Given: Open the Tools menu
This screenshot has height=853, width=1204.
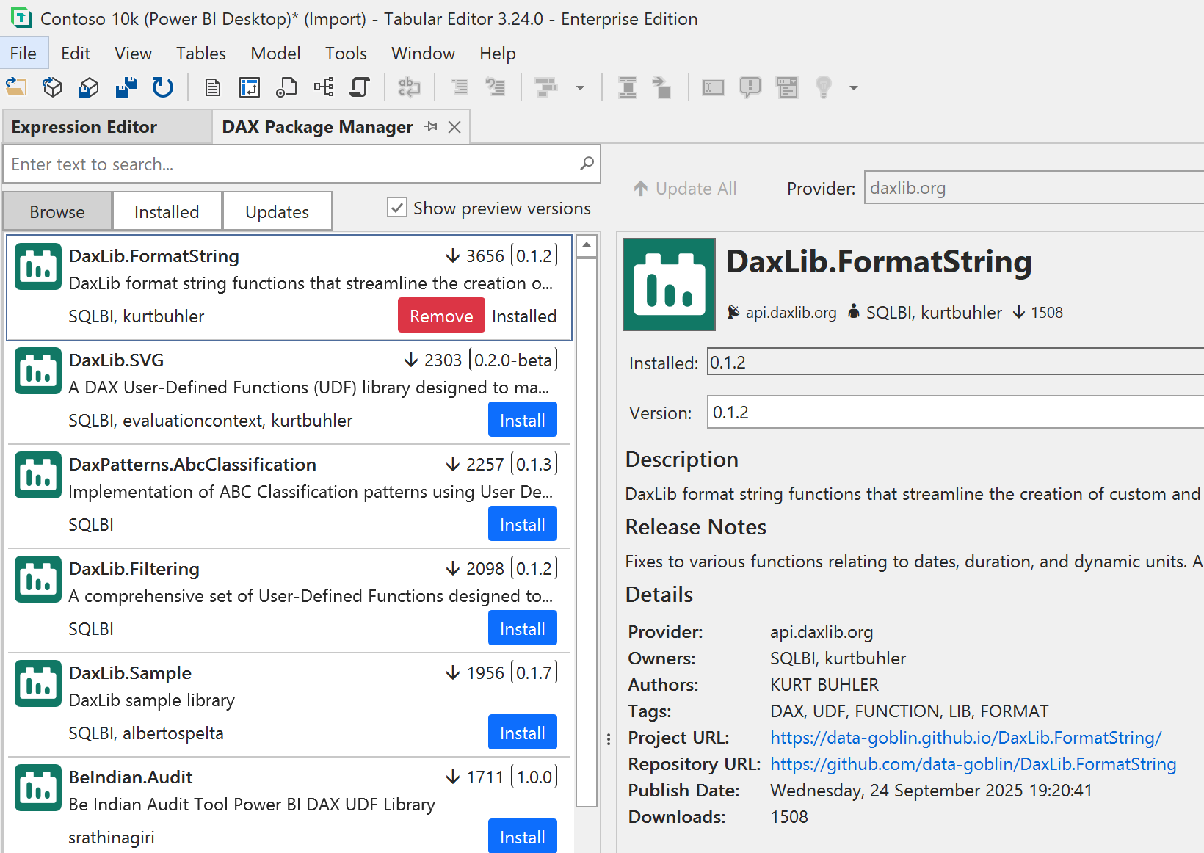Looking at the screenshot, I should point(346,54).
